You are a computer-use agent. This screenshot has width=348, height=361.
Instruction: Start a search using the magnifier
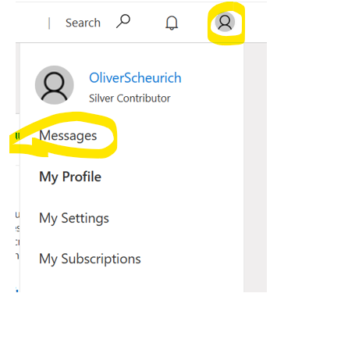coord(123,21)
